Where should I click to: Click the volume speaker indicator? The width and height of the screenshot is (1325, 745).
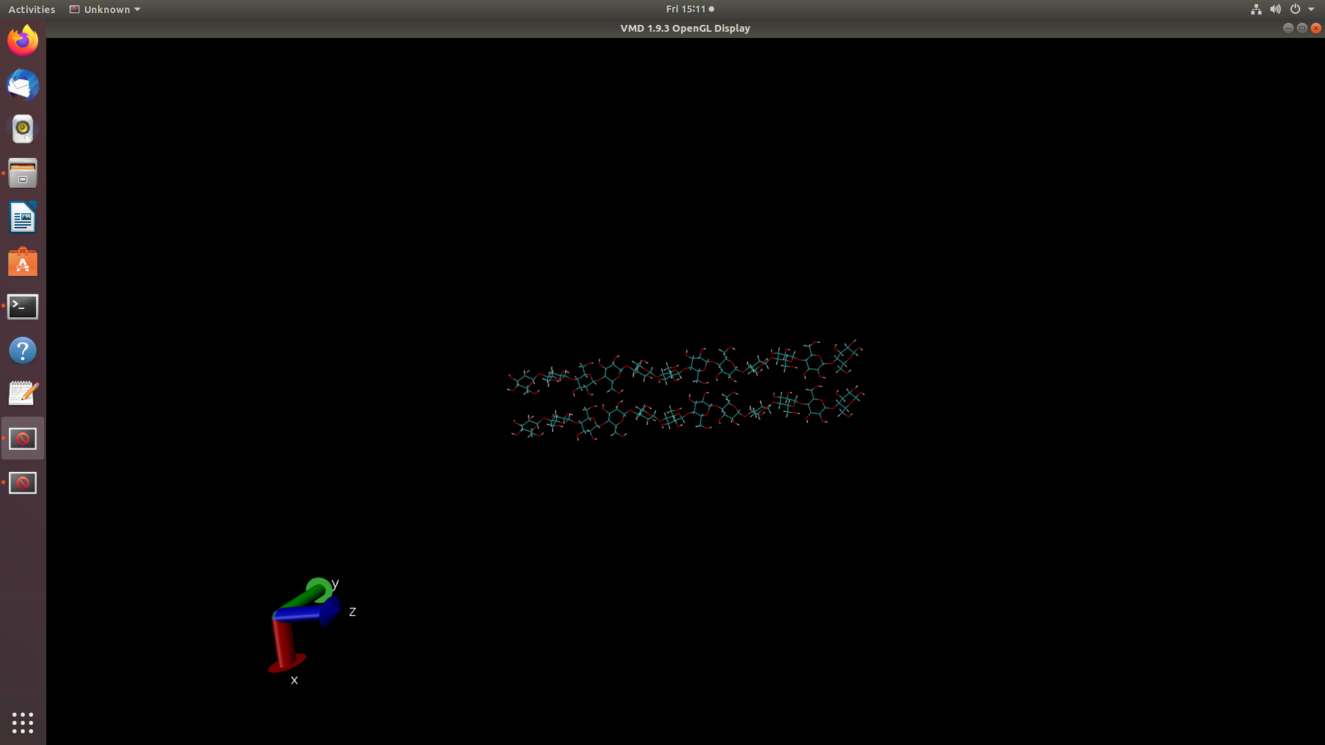[x=1275, y=9]
